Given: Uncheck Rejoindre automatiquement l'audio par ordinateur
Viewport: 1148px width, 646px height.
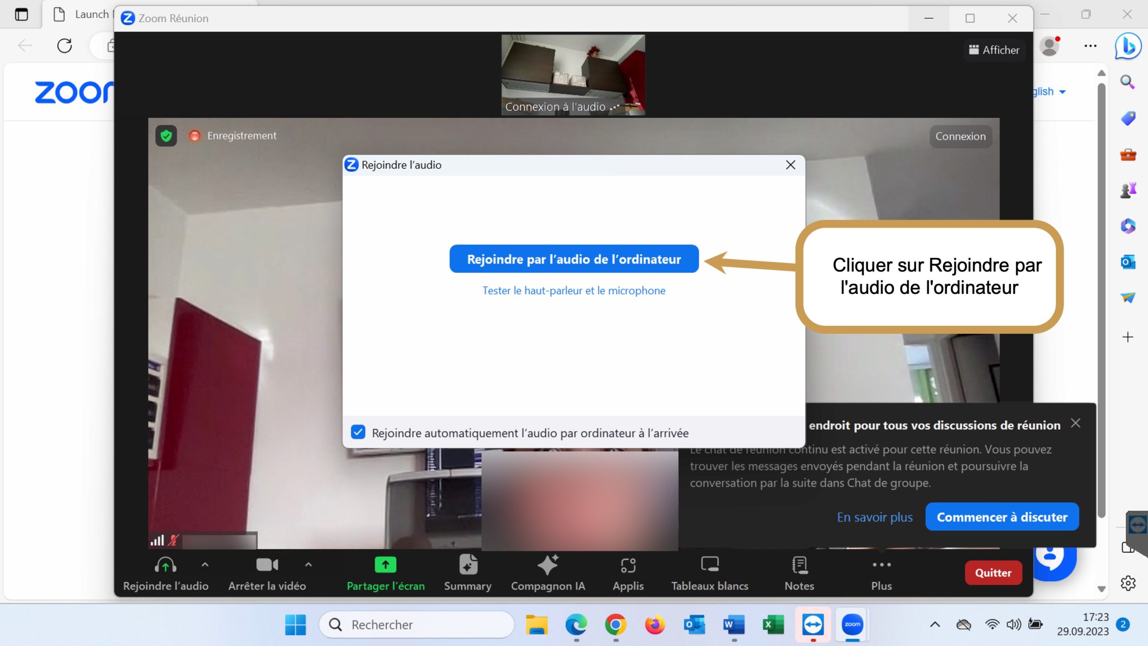Looking at the screenshot, I should click(x=358, y=432).
